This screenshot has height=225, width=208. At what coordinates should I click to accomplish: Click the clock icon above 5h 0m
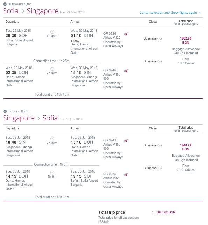(x=52, y=173)
